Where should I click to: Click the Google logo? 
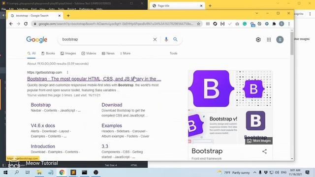tap(37, 39)
